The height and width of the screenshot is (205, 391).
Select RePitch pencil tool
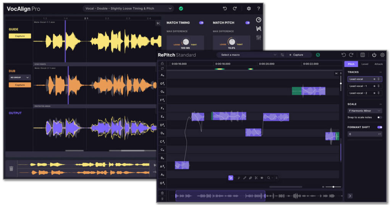[245, 178]
